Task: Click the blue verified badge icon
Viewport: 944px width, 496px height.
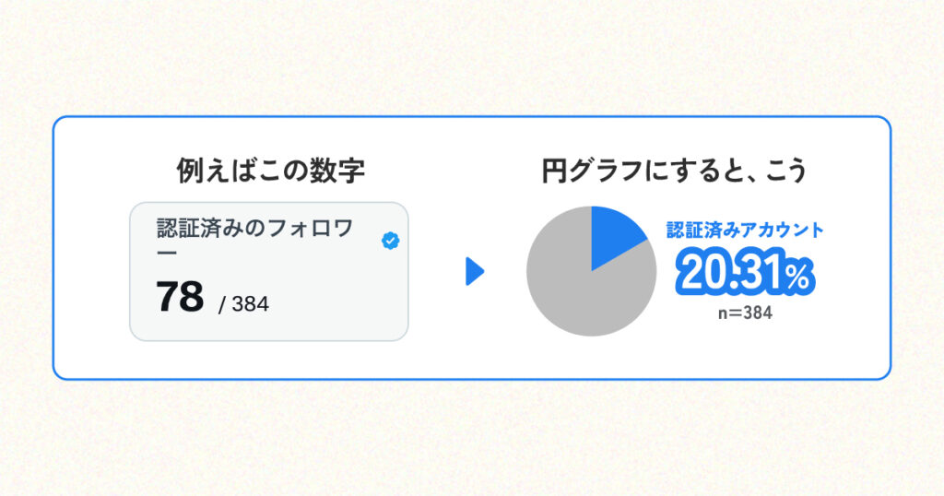Action: pyautogui.click(x=391, y=241)
